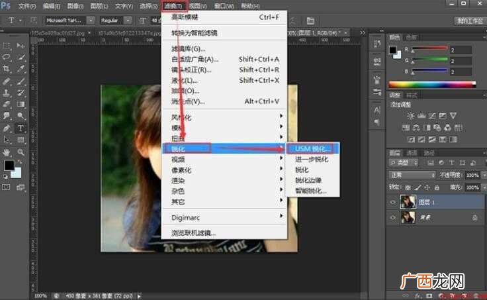This screenshot has width=487, height=300.
Task: Select the Clone Stamp tool
Action: click(x=6, y=93)
